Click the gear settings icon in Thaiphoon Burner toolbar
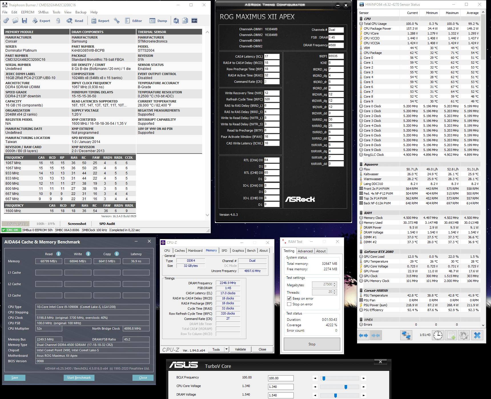Screen dimensions: 491x399 [6, 21]
